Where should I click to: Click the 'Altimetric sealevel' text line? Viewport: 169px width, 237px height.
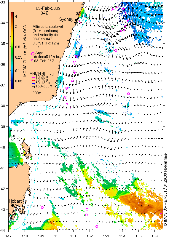48,27
